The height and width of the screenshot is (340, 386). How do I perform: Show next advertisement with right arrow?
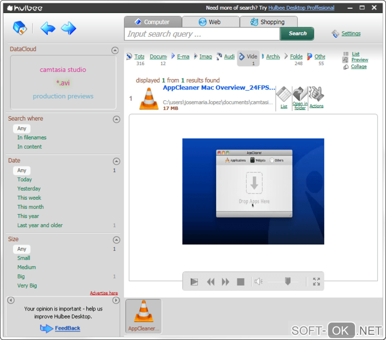coord(116,300)
